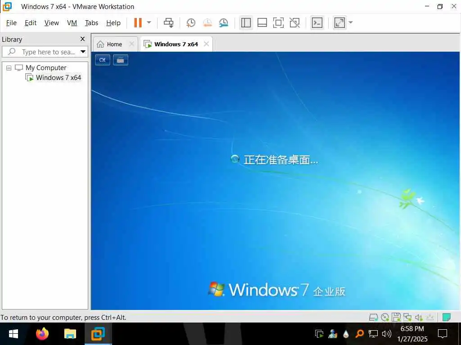Click the network adapter status icon
Screen dimensions: 461x345
(x=407, y=317)
